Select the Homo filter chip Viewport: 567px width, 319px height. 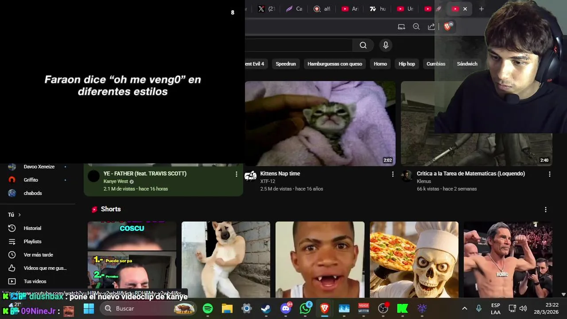[381, 64]
